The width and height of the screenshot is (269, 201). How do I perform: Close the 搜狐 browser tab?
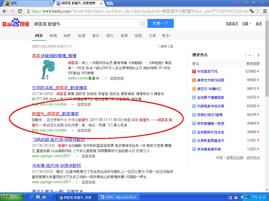[x=51, y=3]
